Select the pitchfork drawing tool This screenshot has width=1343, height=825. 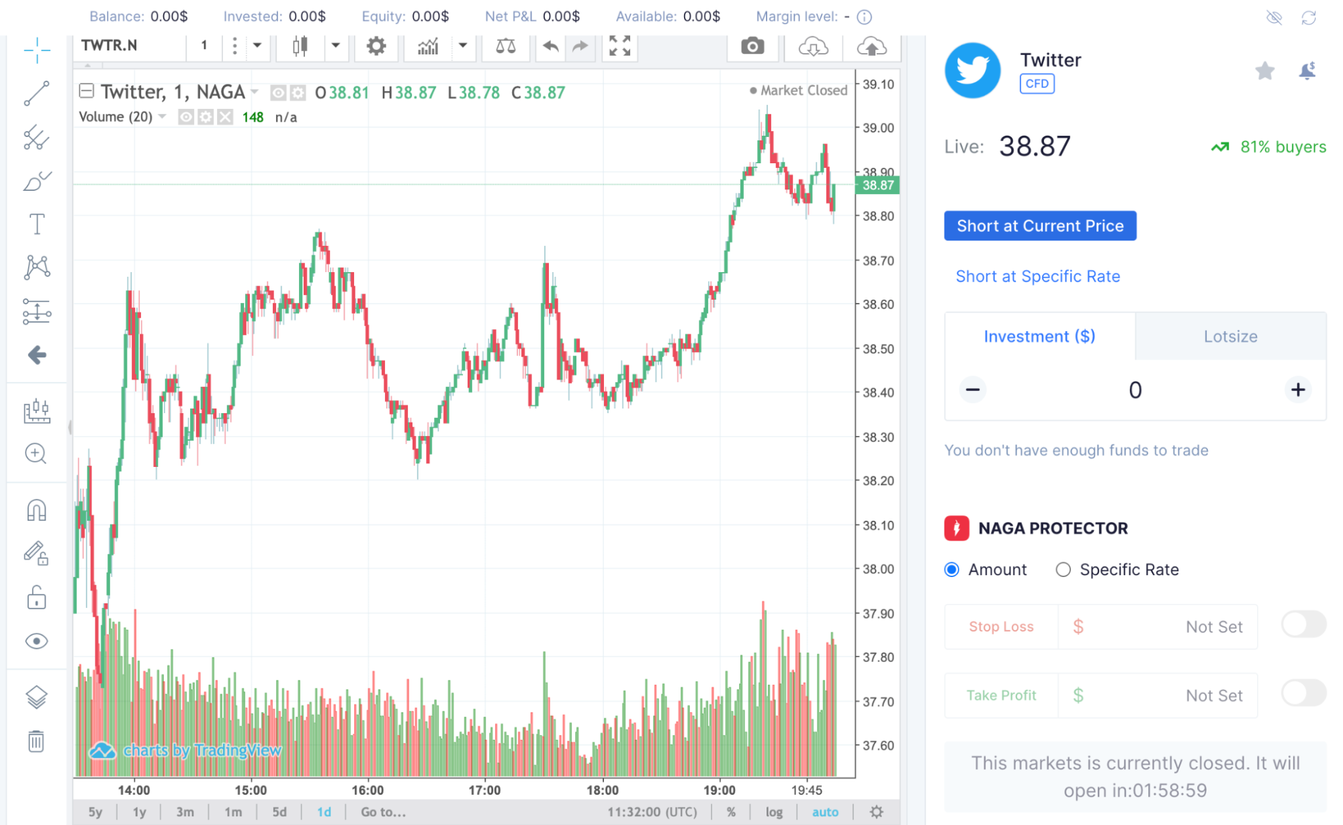point(36,137)
